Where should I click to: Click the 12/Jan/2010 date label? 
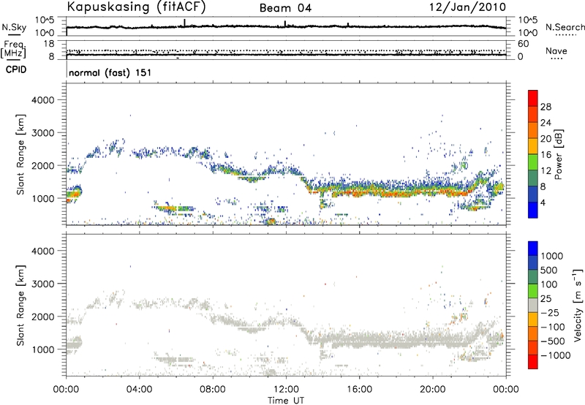(467, 7)
